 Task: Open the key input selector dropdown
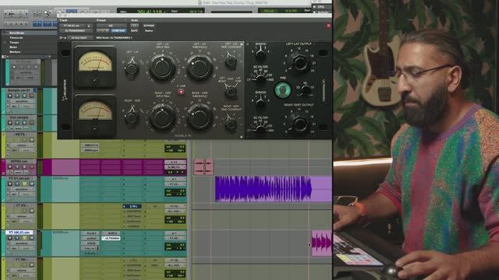click(x=80, y=38)
